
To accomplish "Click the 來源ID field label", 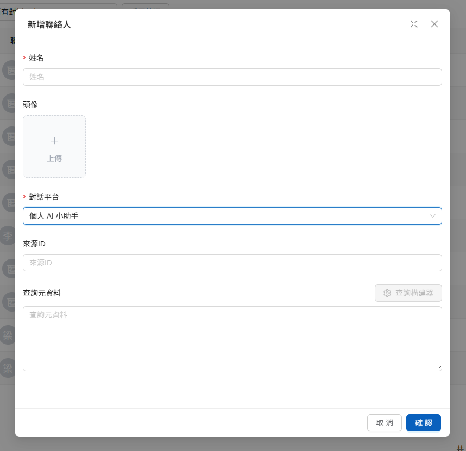I will click(34, 244).
